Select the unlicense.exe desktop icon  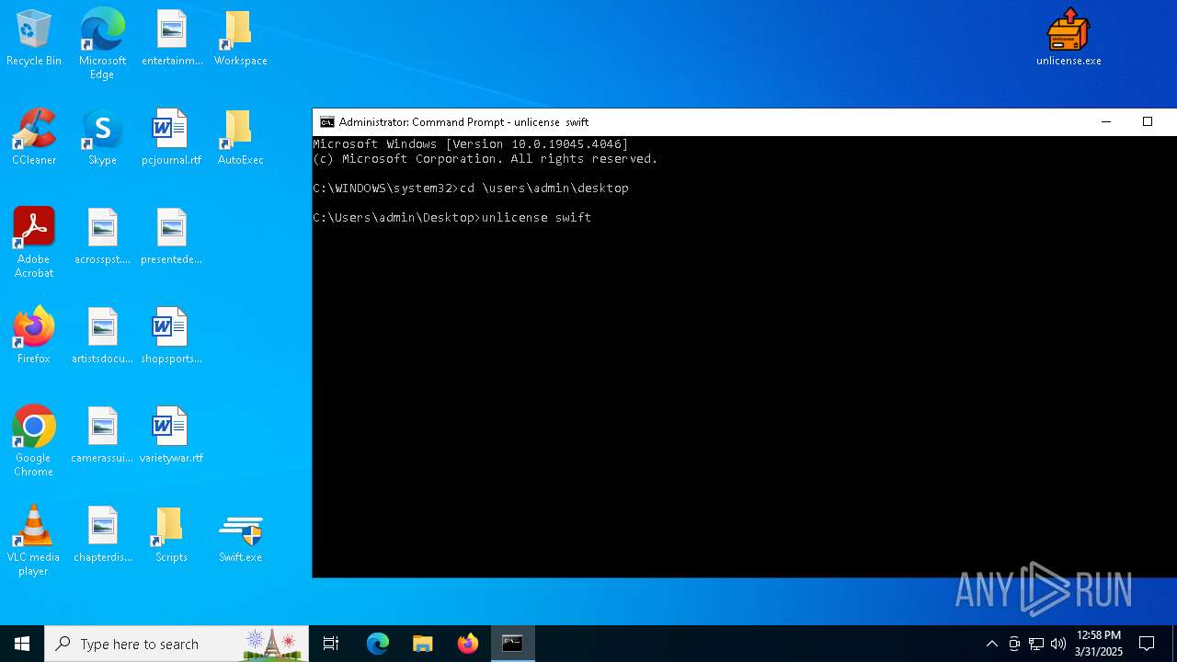pos(1068,39)
